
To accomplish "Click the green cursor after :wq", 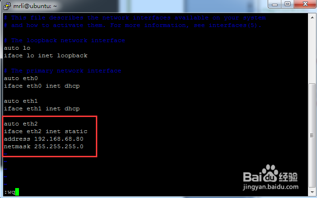I will tap(17, 192).
